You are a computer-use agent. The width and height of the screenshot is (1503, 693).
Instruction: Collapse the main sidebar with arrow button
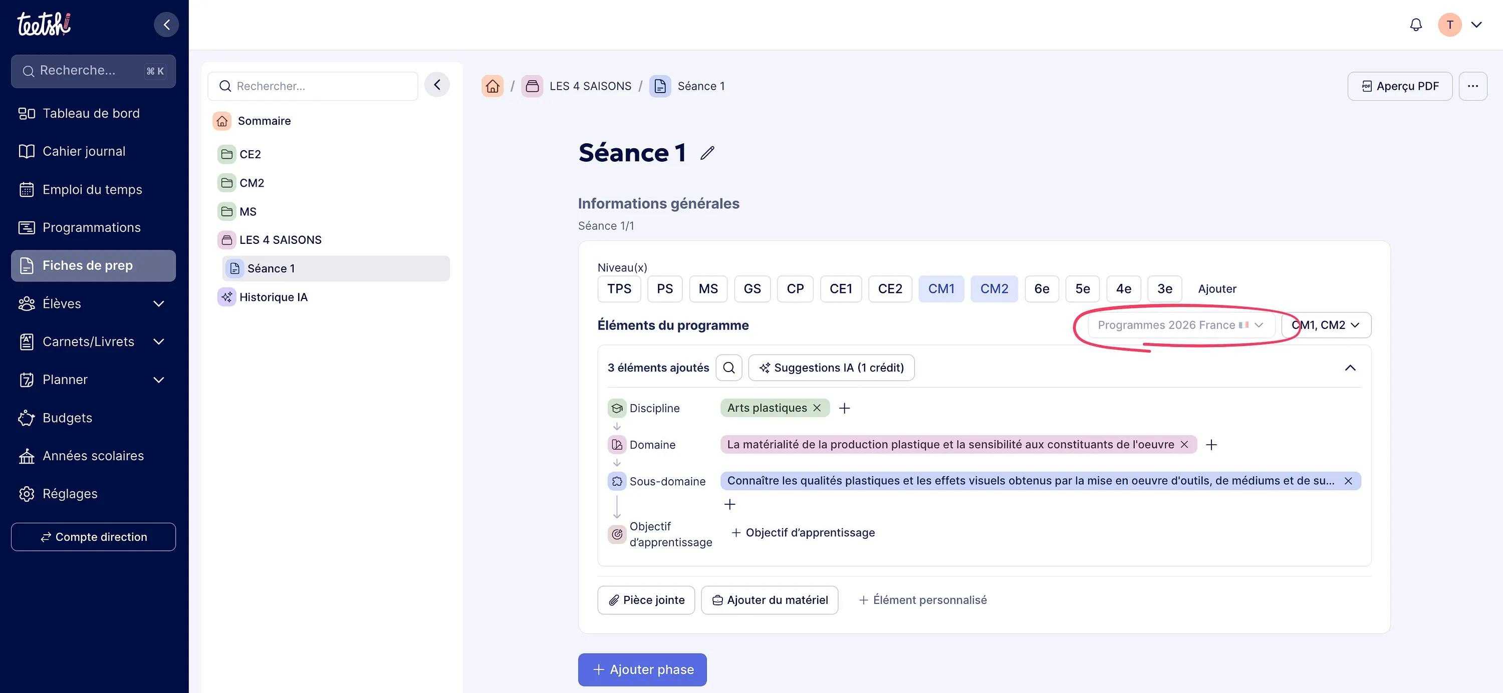pos(166,25)
